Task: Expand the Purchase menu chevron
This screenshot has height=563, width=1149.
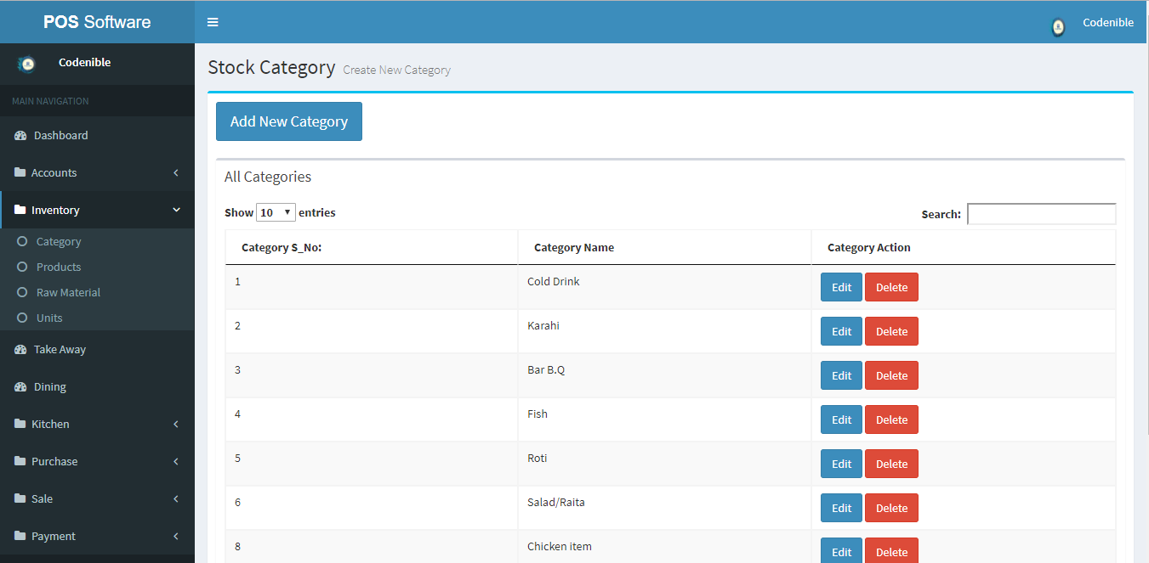Action: [176, 461]
